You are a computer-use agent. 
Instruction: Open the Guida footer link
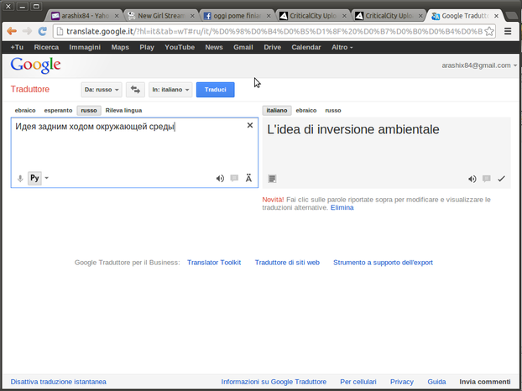[x=436, y=382]
